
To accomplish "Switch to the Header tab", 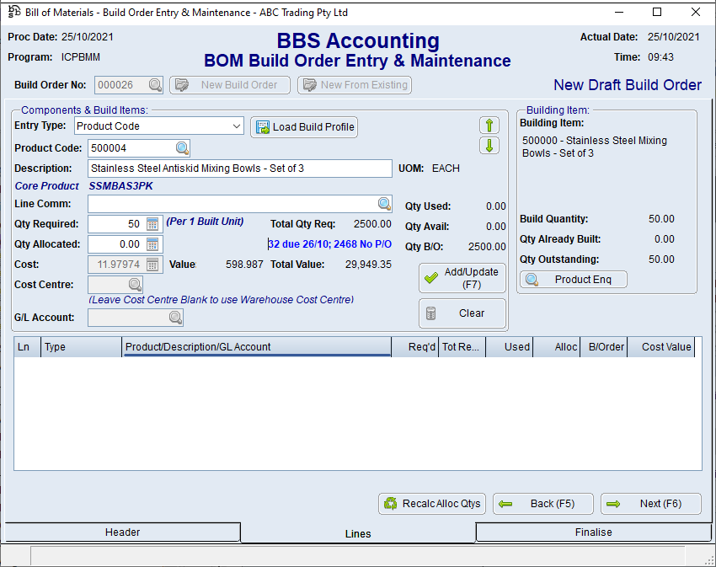I will click(122, 532).
